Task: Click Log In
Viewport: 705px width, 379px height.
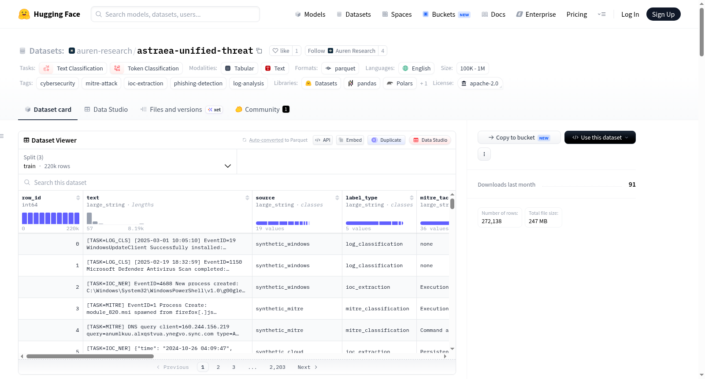Action: 630,15
